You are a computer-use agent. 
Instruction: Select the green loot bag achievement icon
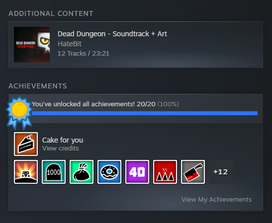82,172
